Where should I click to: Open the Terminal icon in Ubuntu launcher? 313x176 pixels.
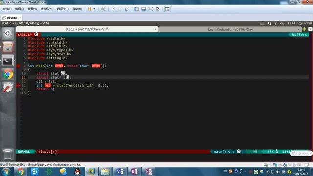8,61
